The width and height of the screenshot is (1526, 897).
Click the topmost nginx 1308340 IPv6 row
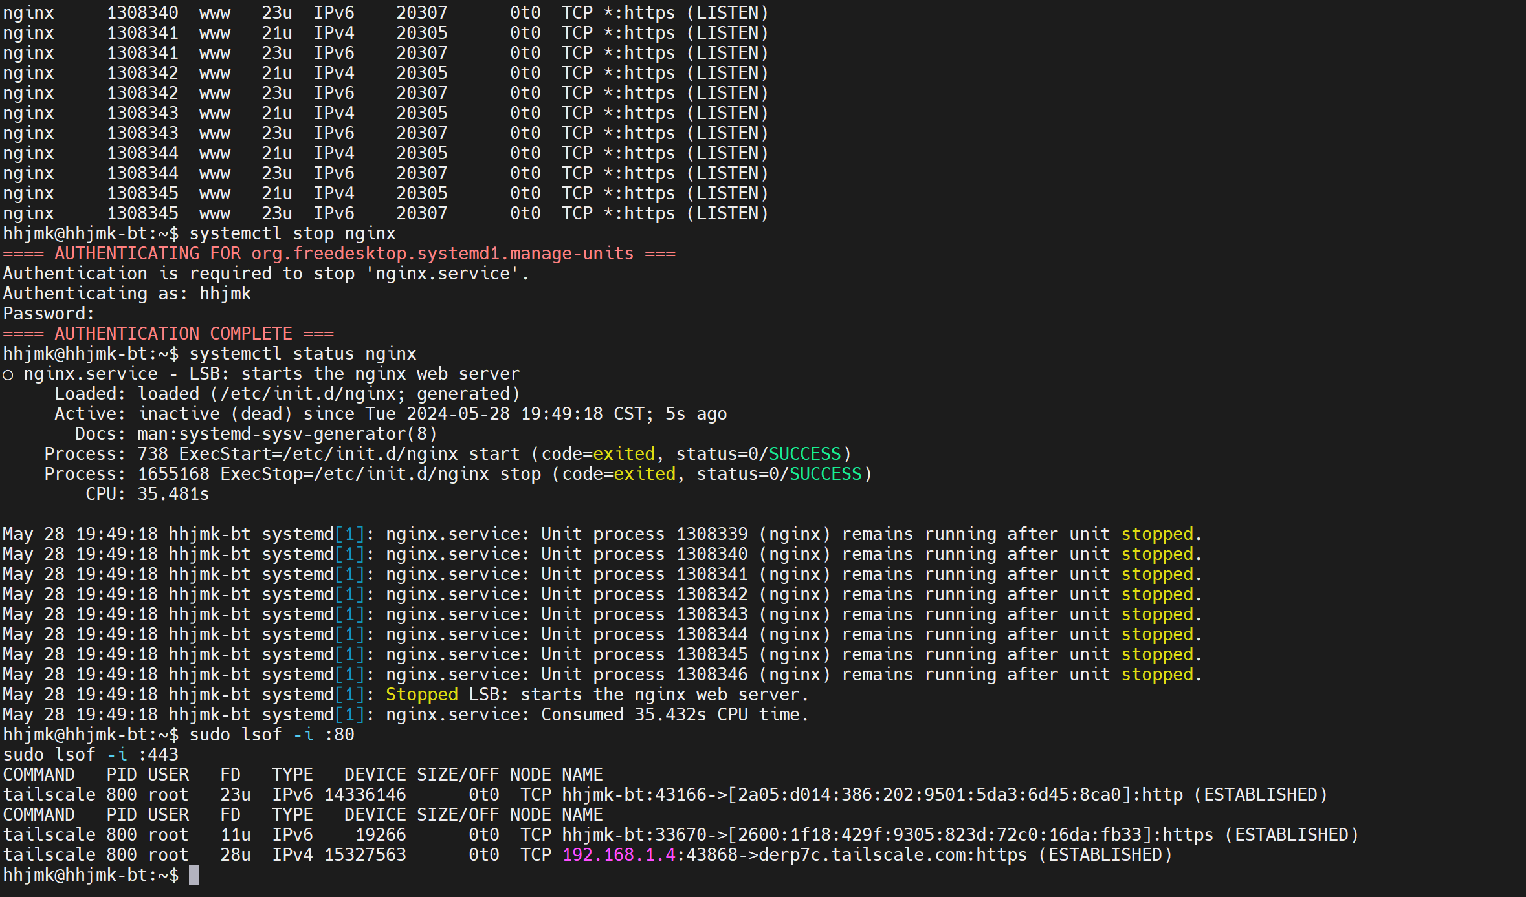click(386, 13)
